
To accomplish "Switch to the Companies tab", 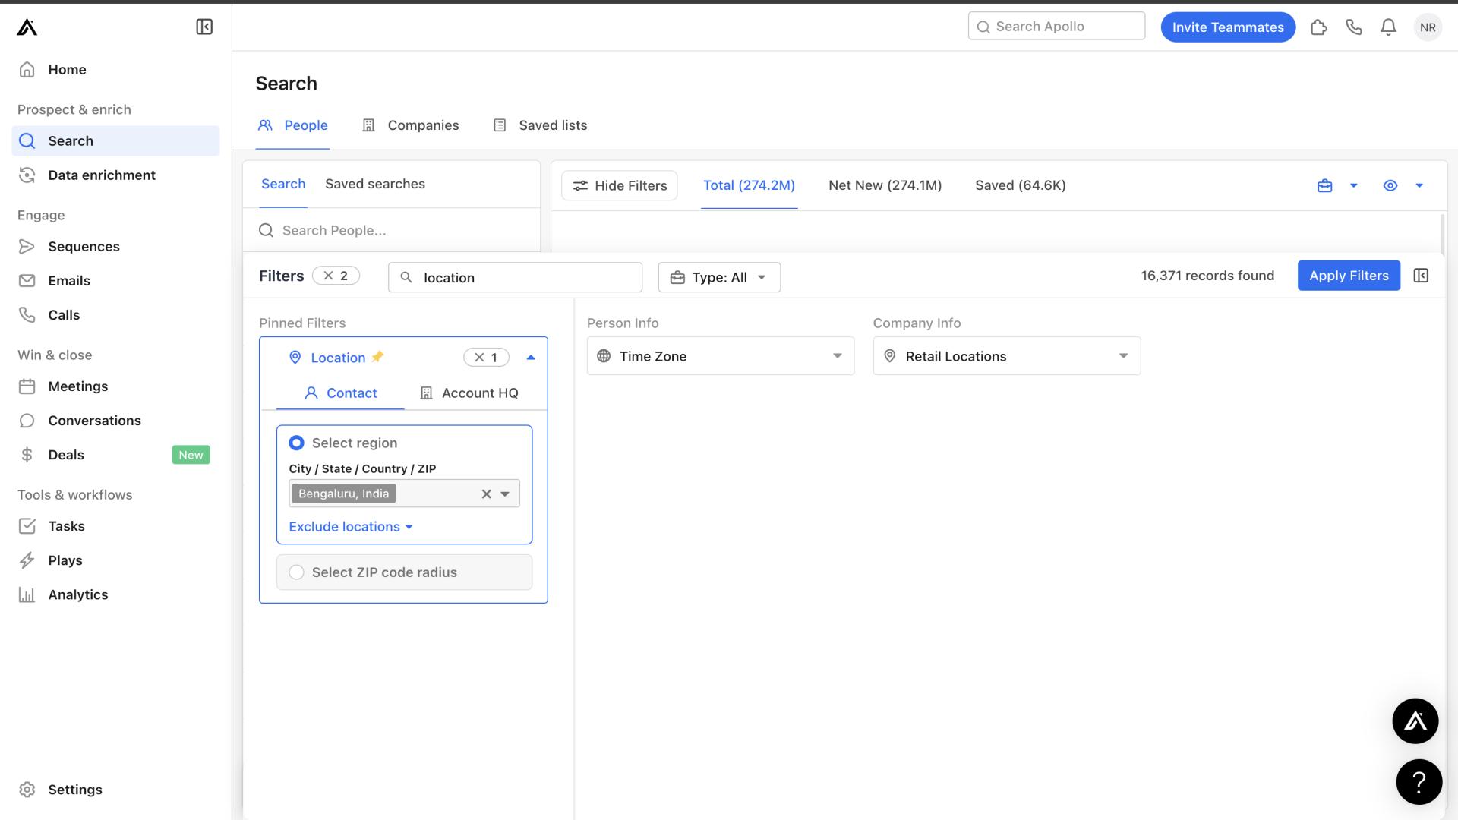I will pos(411,125).
